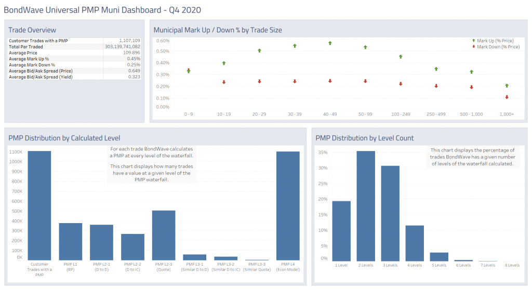The image size is (532, 290).
Task: Select the 50 - 99 mark up arrow
Action: tap(365, 47)
